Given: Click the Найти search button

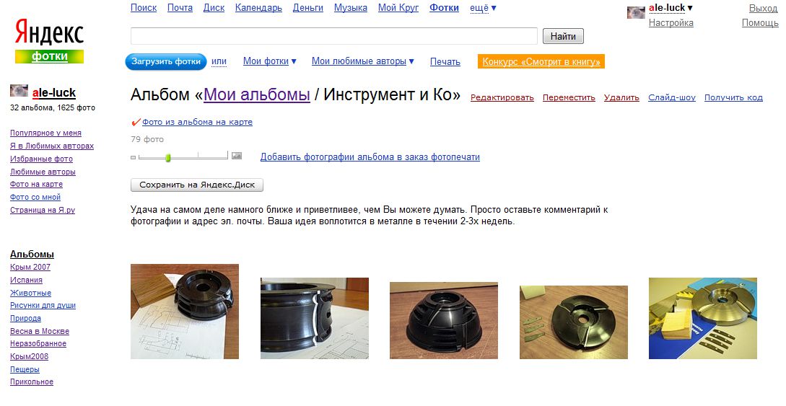Looking at the screenshot, I should pos(563,36).
